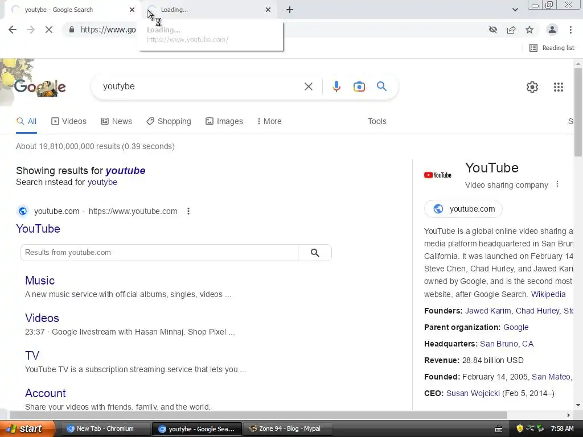583x437 pixels.
Task: Open Google settings gear
Action: click(x=532, y=87)
